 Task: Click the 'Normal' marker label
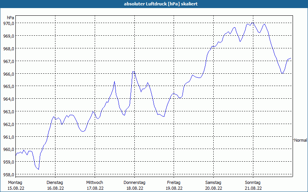point(301,140)
